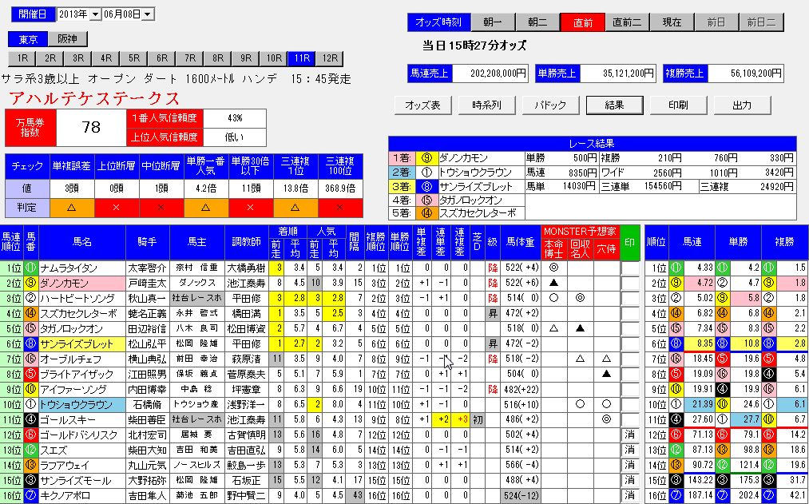Open the 消 mark box for ラフアウェイ row
The image size is (809, 504).
pyautogui.click(x=630, y=466)
